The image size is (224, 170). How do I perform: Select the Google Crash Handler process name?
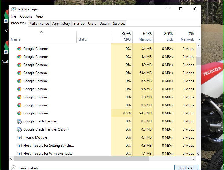pos(40,121)
